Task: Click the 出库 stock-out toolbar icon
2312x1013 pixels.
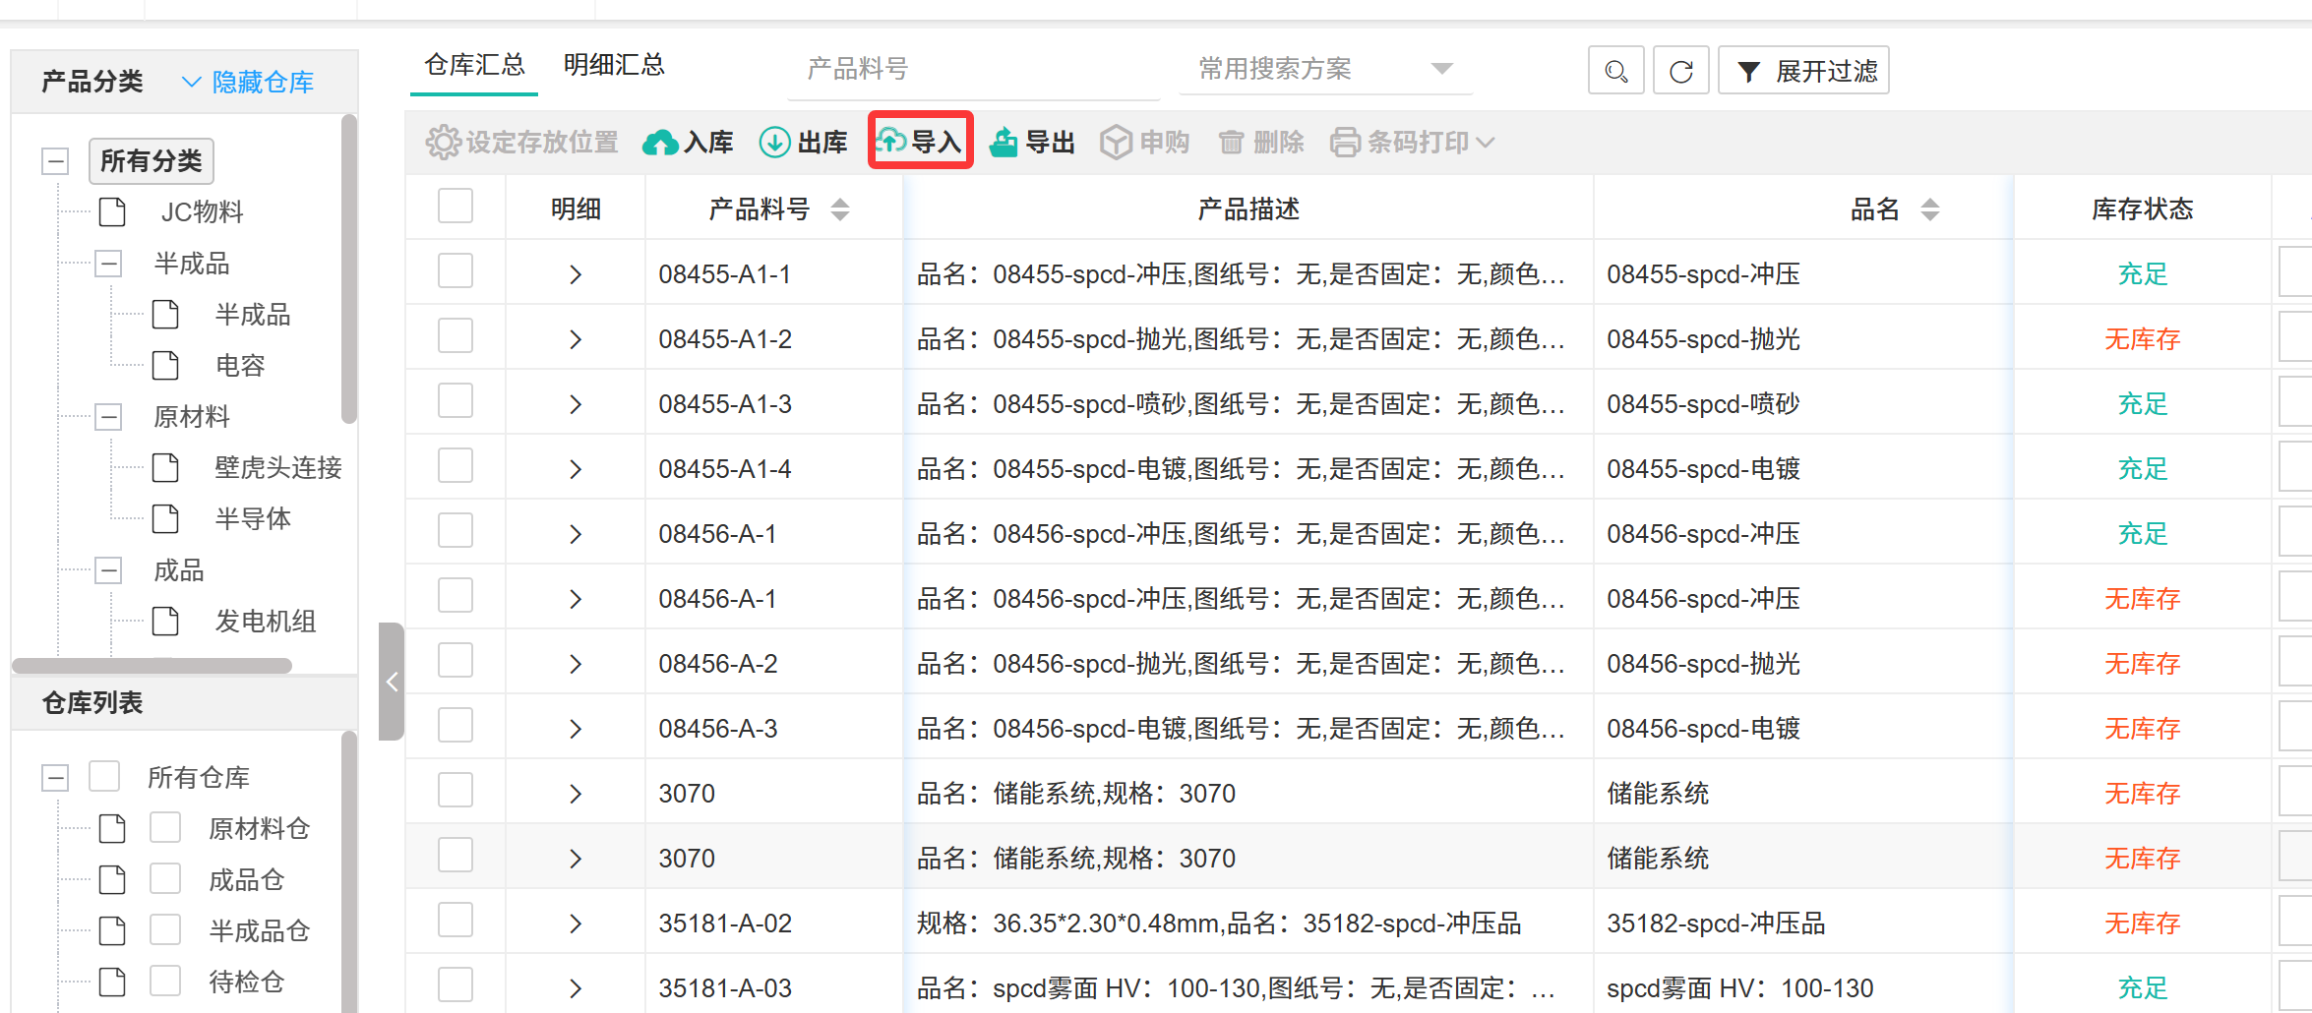Action: (775, 143)
